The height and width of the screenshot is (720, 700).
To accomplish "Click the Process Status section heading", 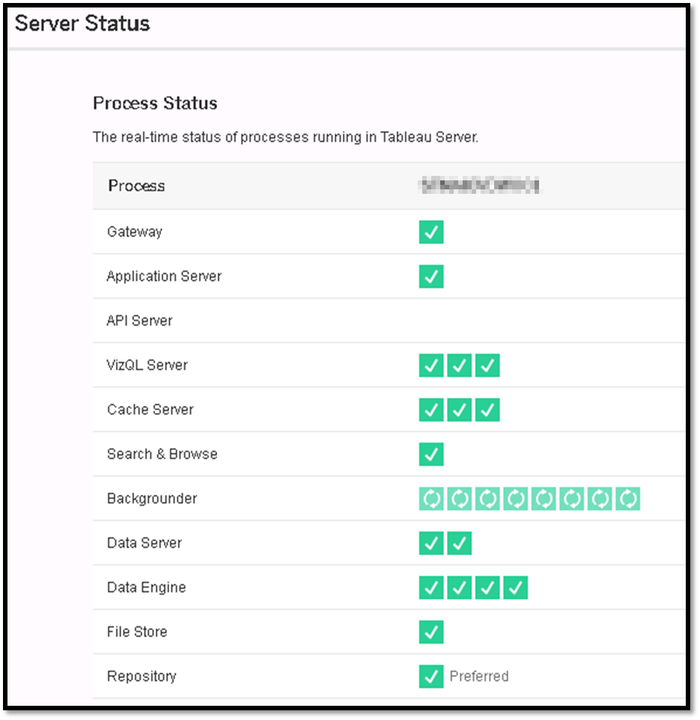I will [155, 103].
